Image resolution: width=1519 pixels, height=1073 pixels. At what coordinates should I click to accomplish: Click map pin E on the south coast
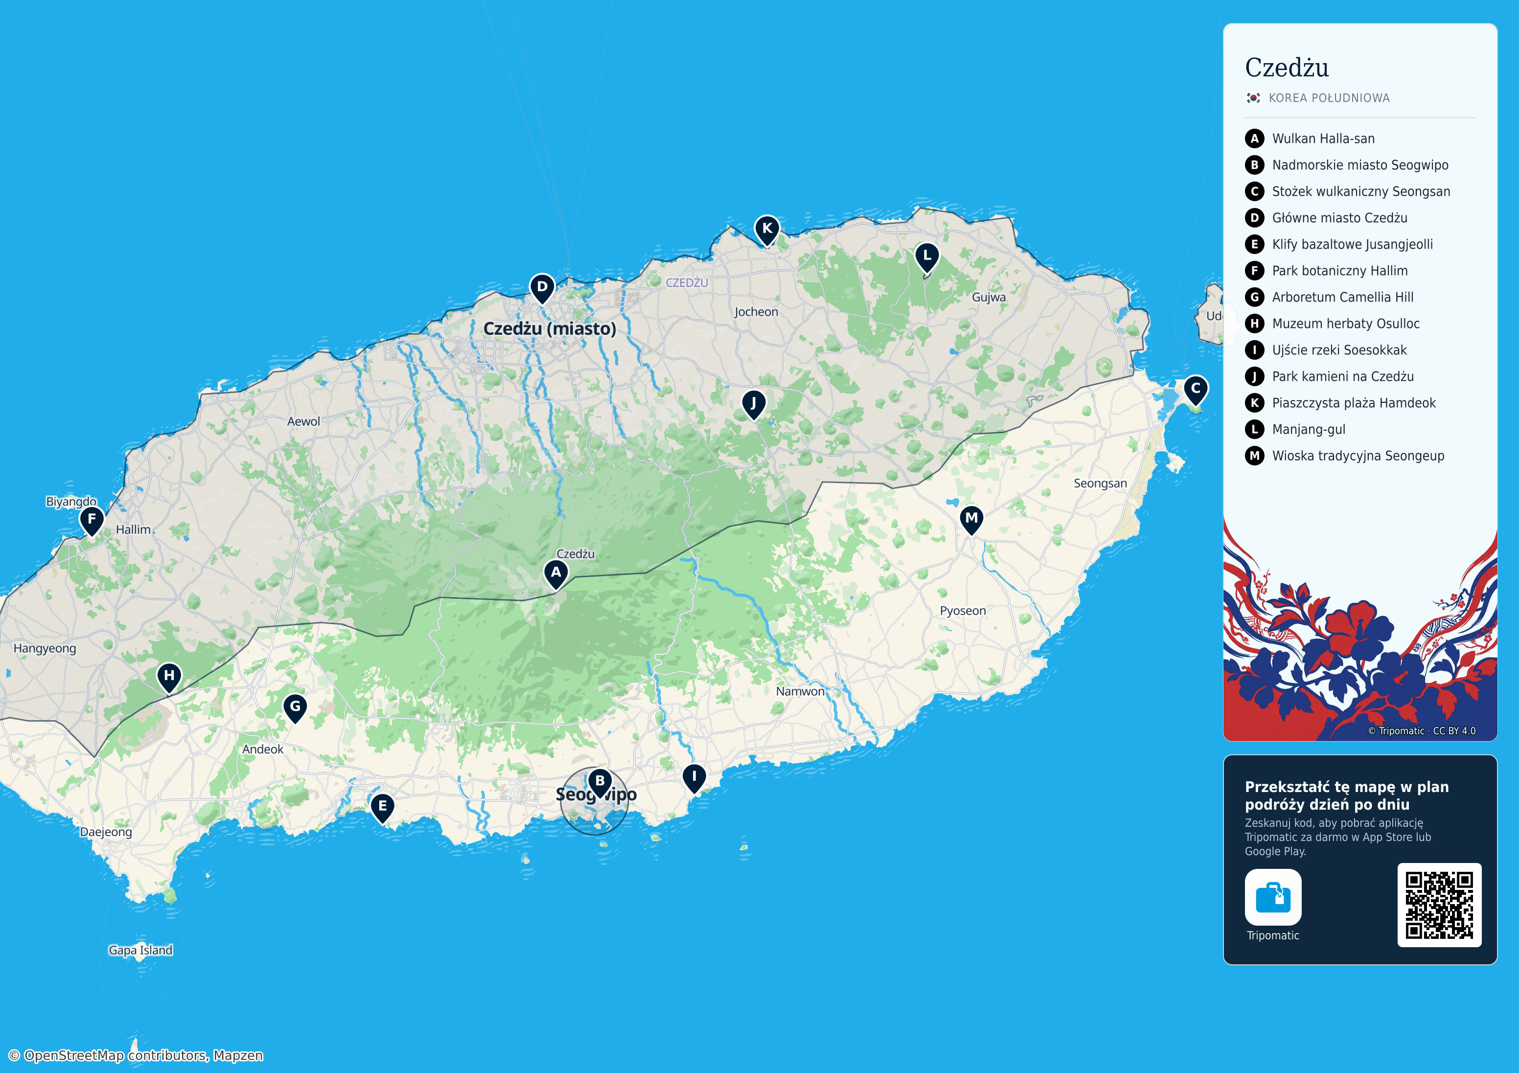click(382, 808)
